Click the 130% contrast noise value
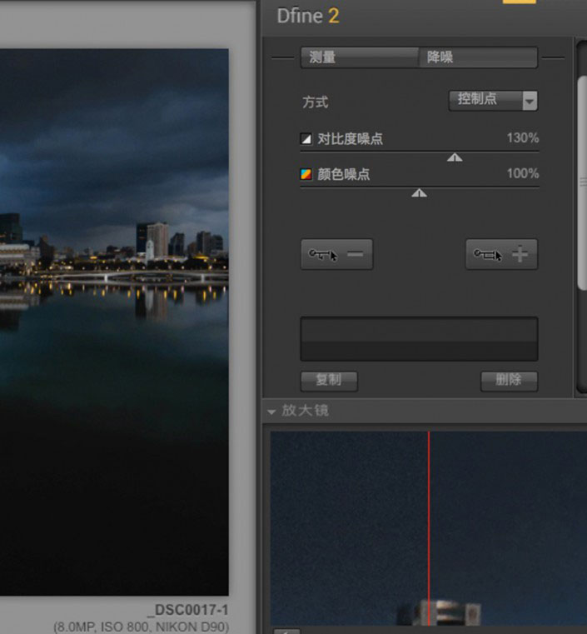Screen dimensions: 587x634 pyautogui.click(x=523, y=138)
